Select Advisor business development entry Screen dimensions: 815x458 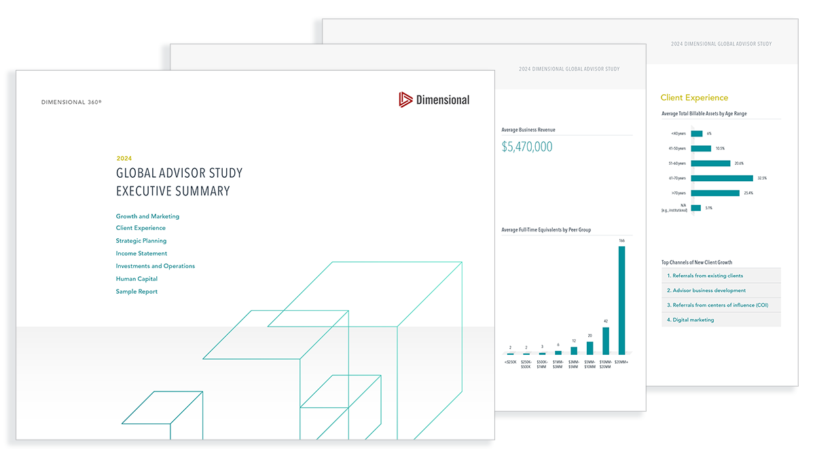[708, 290]
